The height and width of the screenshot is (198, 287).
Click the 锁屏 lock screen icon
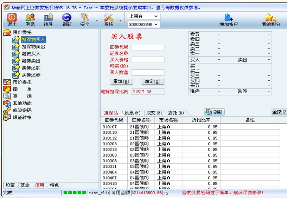[48, 20]
